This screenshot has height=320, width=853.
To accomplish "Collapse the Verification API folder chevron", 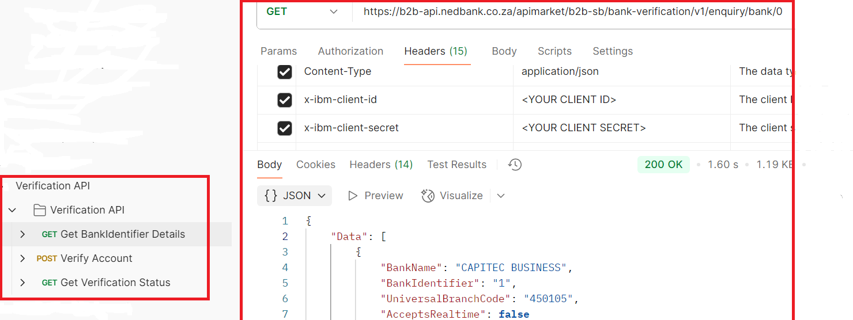I will (x=12, y=210).
